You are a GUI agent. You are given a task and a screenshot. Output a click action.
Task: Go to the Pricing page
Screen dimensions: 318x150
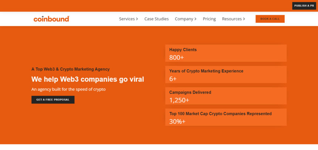click(209, 19)
